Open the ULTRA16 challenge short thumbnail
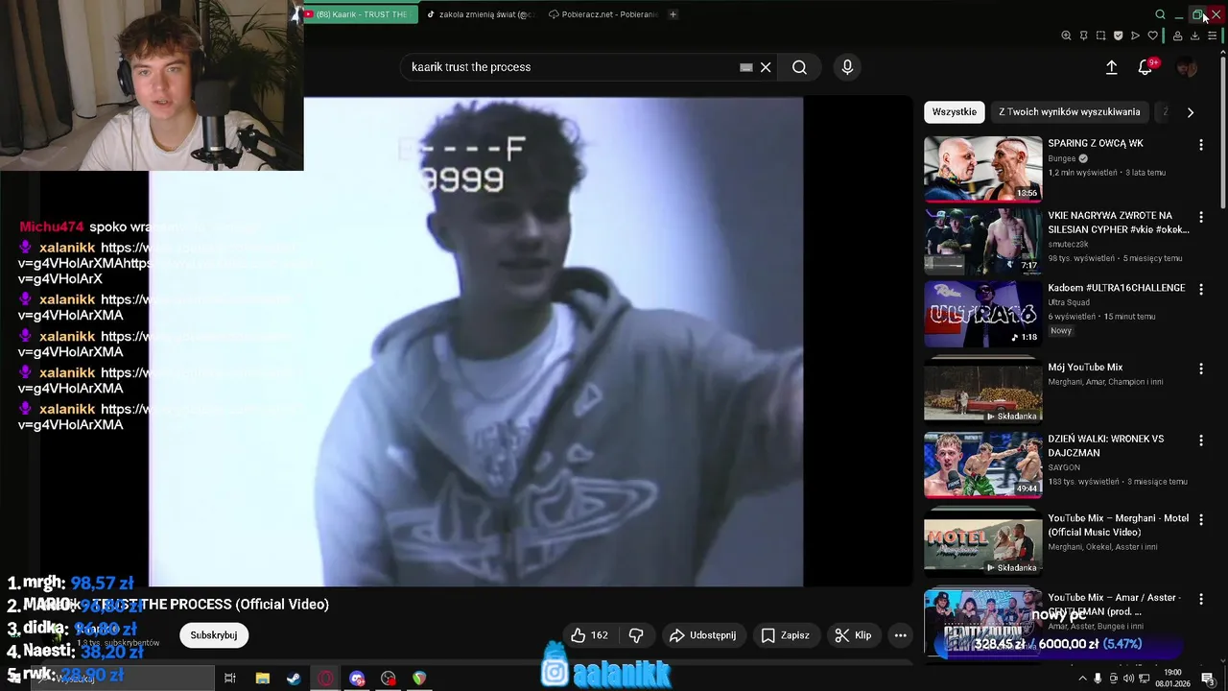 point(983,314)
